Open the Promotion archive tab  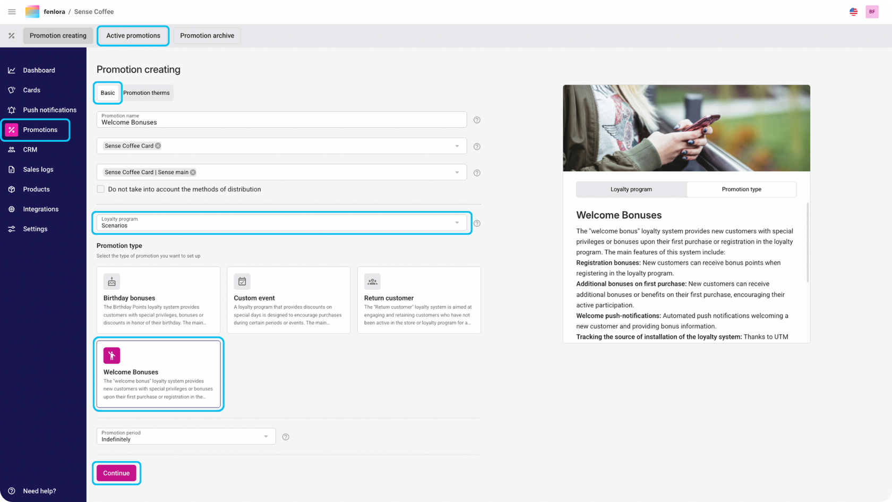coord(207,36)
